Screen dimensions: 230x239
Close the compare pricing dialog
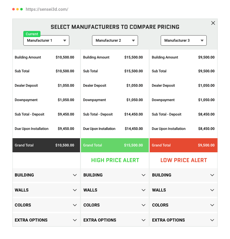pos(213,23)
